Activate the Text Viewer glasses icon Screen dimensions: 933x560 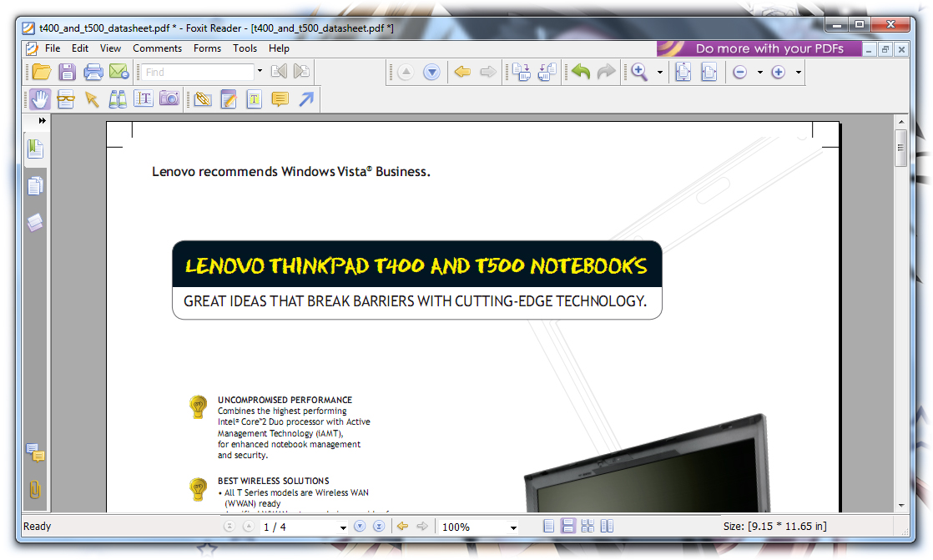click(65, 98)
